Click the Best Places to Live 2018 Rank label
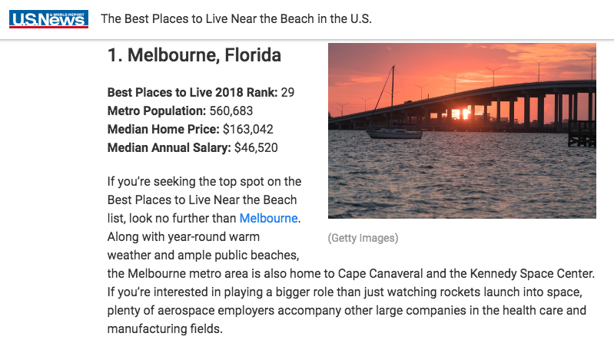 click(x=192, y=92)
